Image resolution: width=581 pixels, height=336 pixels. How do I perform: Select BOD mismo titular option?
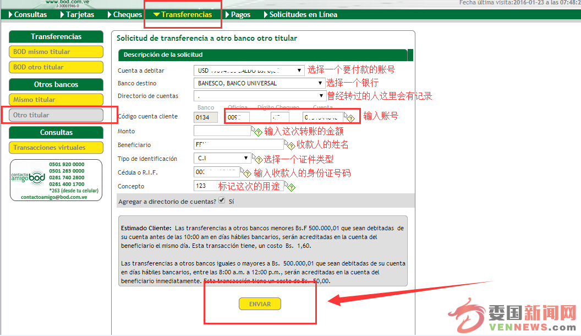coord(56,52)
